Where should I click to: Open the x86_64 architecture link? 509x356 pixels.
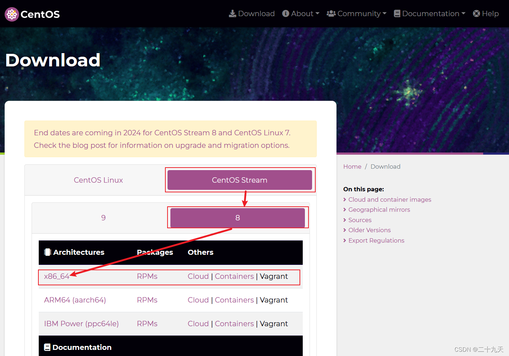coord(57,276)
